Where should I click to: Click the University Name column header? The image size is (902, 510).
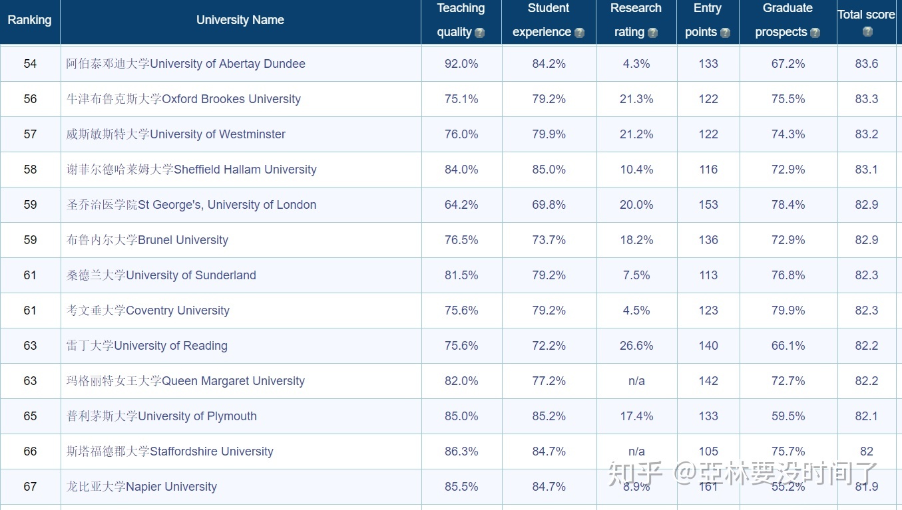point(240,20)
